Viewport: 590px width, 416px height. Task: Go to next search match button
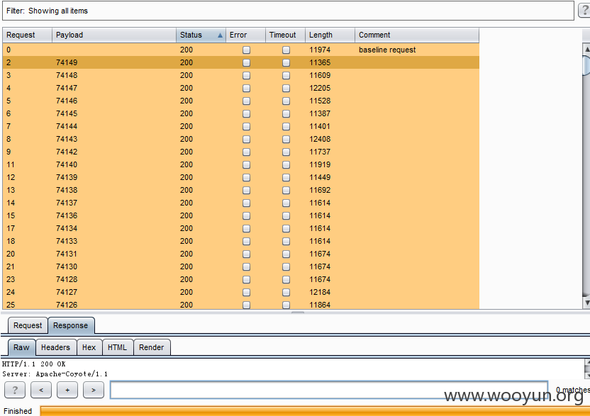(x=94, y=390)
